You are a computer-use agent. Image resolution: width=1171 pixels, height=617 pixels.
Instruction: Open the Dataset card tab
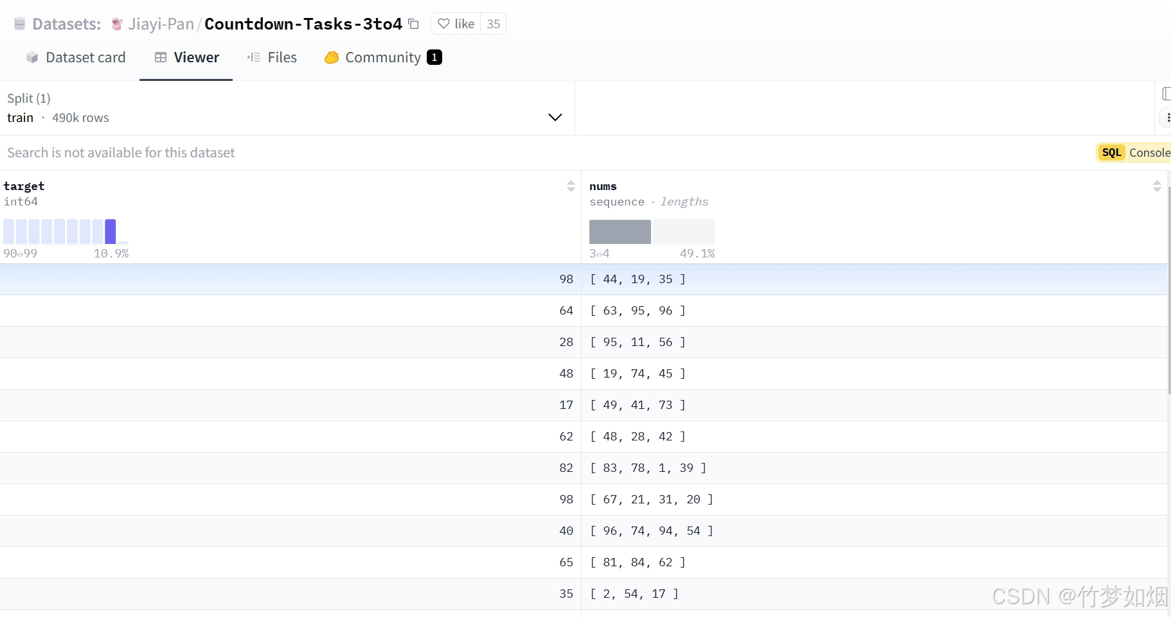click(x=76, y=57)
